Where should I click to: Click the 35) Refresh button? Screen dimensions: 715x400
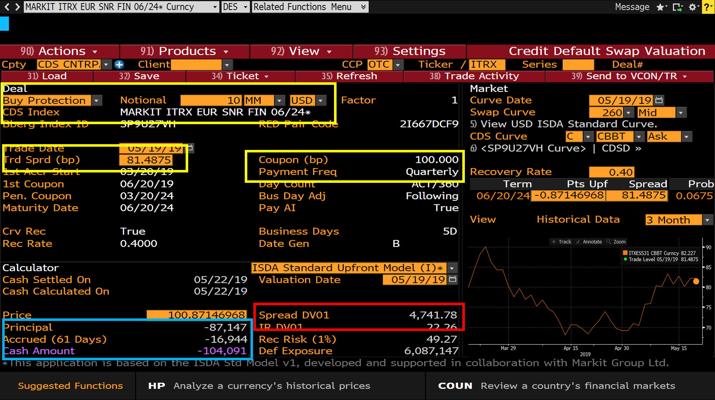point(349,76)
